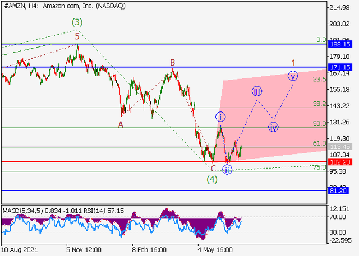Click the grey 113.45 current price label
Viewport: 359px width, 256px height.
click(x=340, y=147)
